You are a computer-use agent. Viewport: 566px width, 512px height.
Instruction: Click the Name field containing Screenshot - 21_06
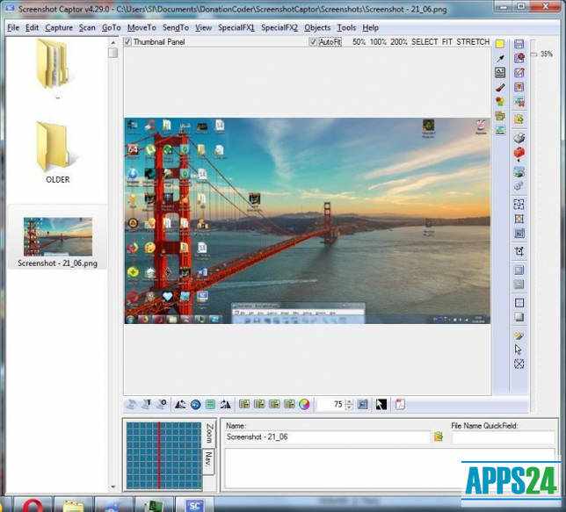(x=327, y=437)
